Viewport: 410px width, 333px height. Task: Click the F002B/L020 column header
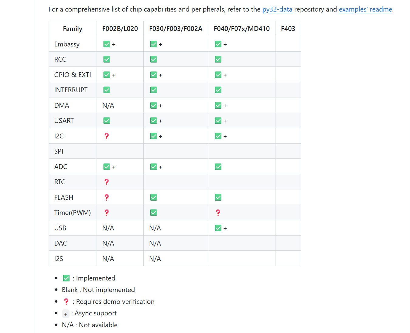click(120, 29)
